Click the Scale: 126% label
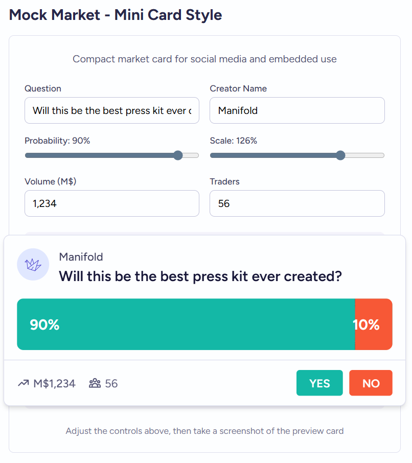412x463 pixels. [x=233, y=141]
